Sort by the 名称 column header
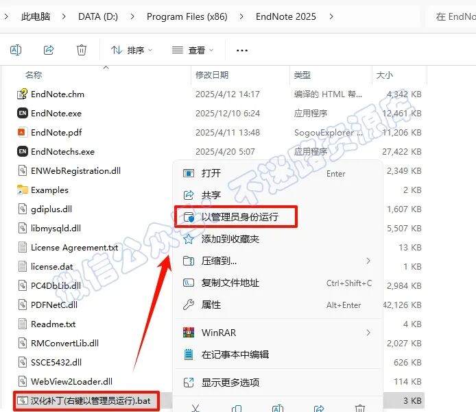This screenshot has height=412, width=476. (34, 75)
